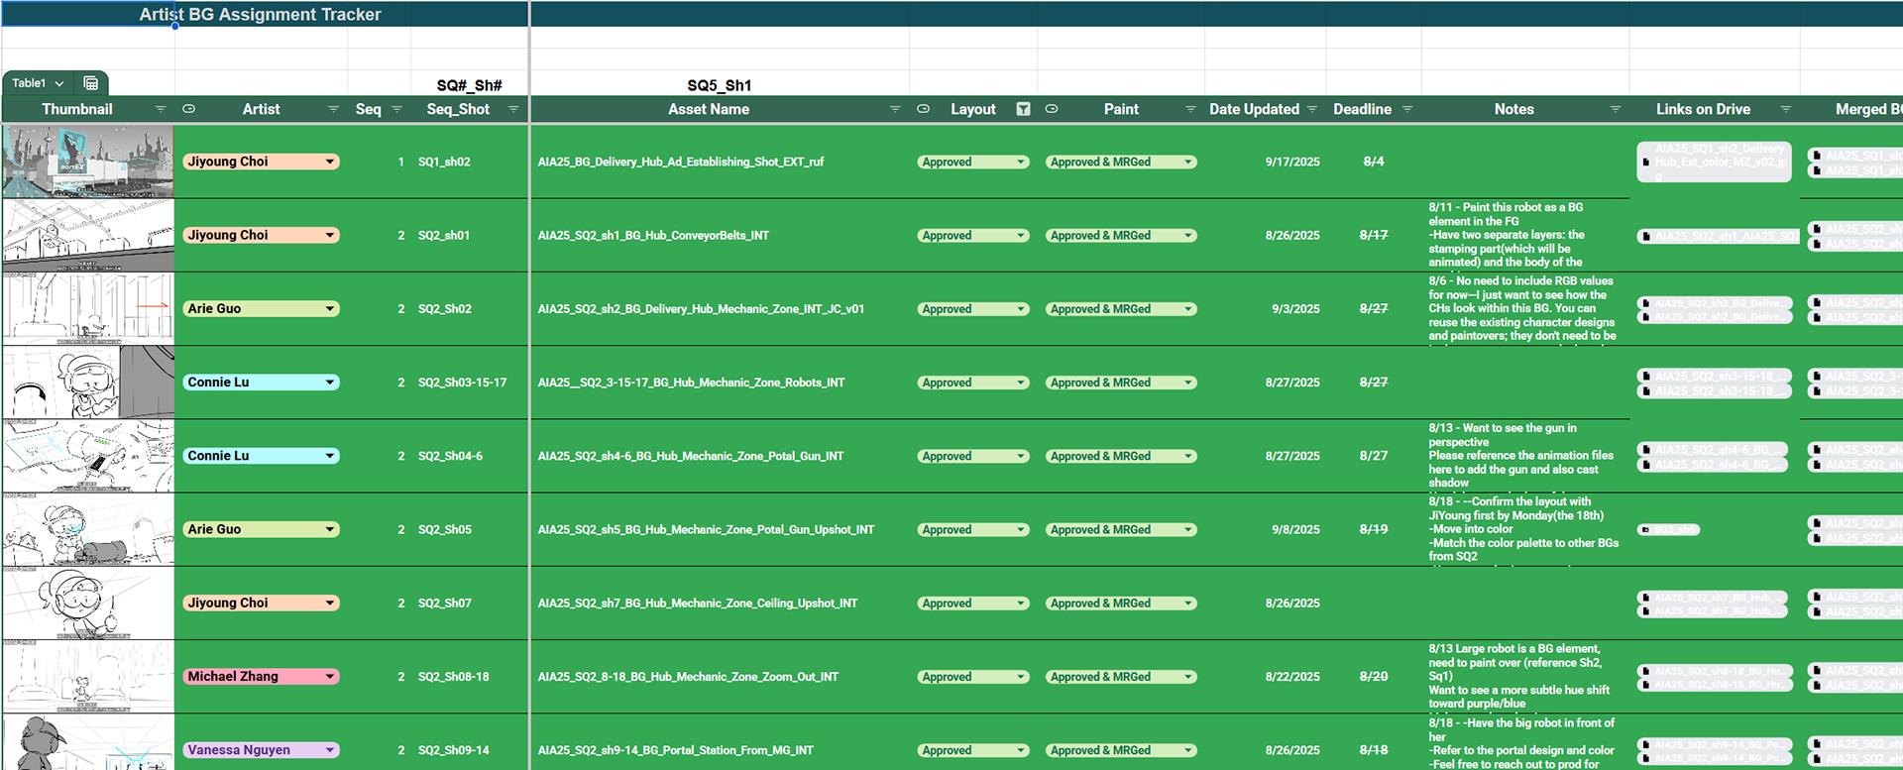This screenshot has height=770, width=1903.
Task: Click dropdown-type icon left of Paint header
Action: pyautogui.click(x=1052, y=109)
